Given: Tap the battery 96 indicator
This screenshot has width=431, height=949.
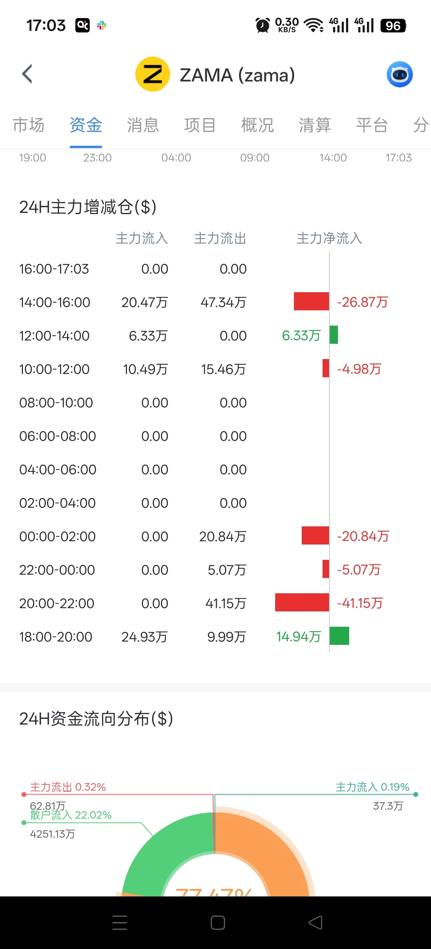Looking at the screenshot, I should point(393,25).
